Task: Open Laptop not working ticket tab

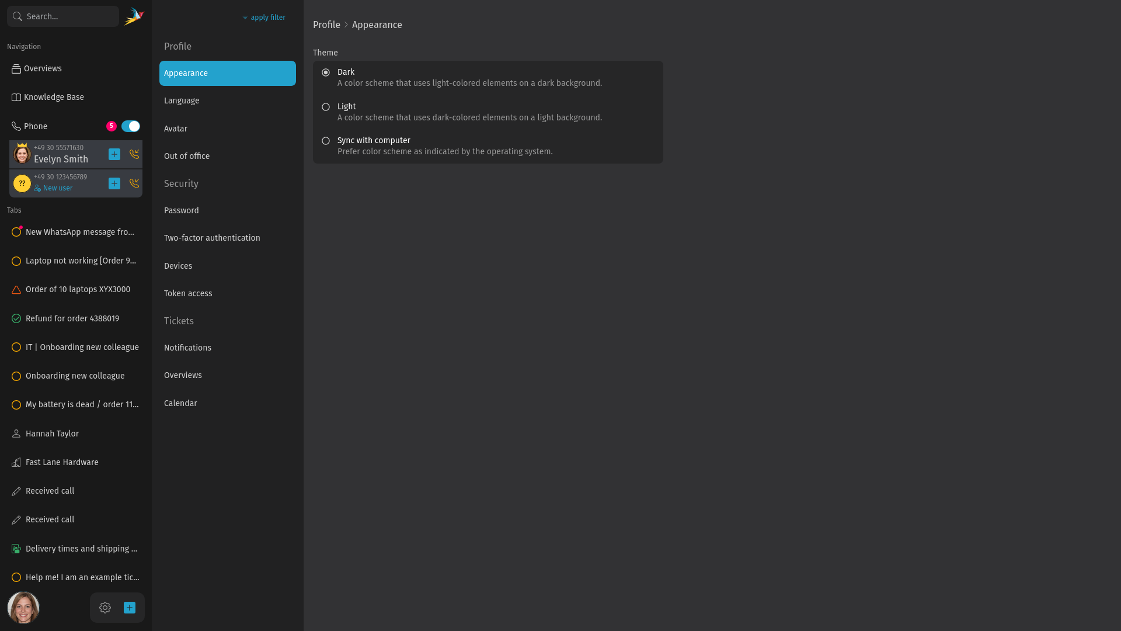Action: pos(76,261)
